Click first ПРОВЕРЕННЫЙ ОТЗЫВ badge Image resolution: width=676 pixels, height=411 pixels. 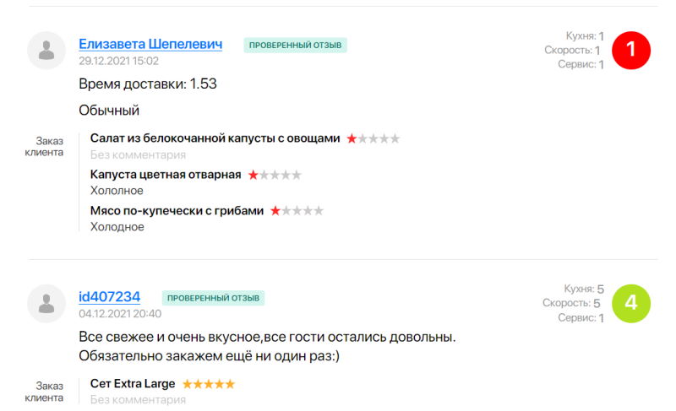click(296, 46)
